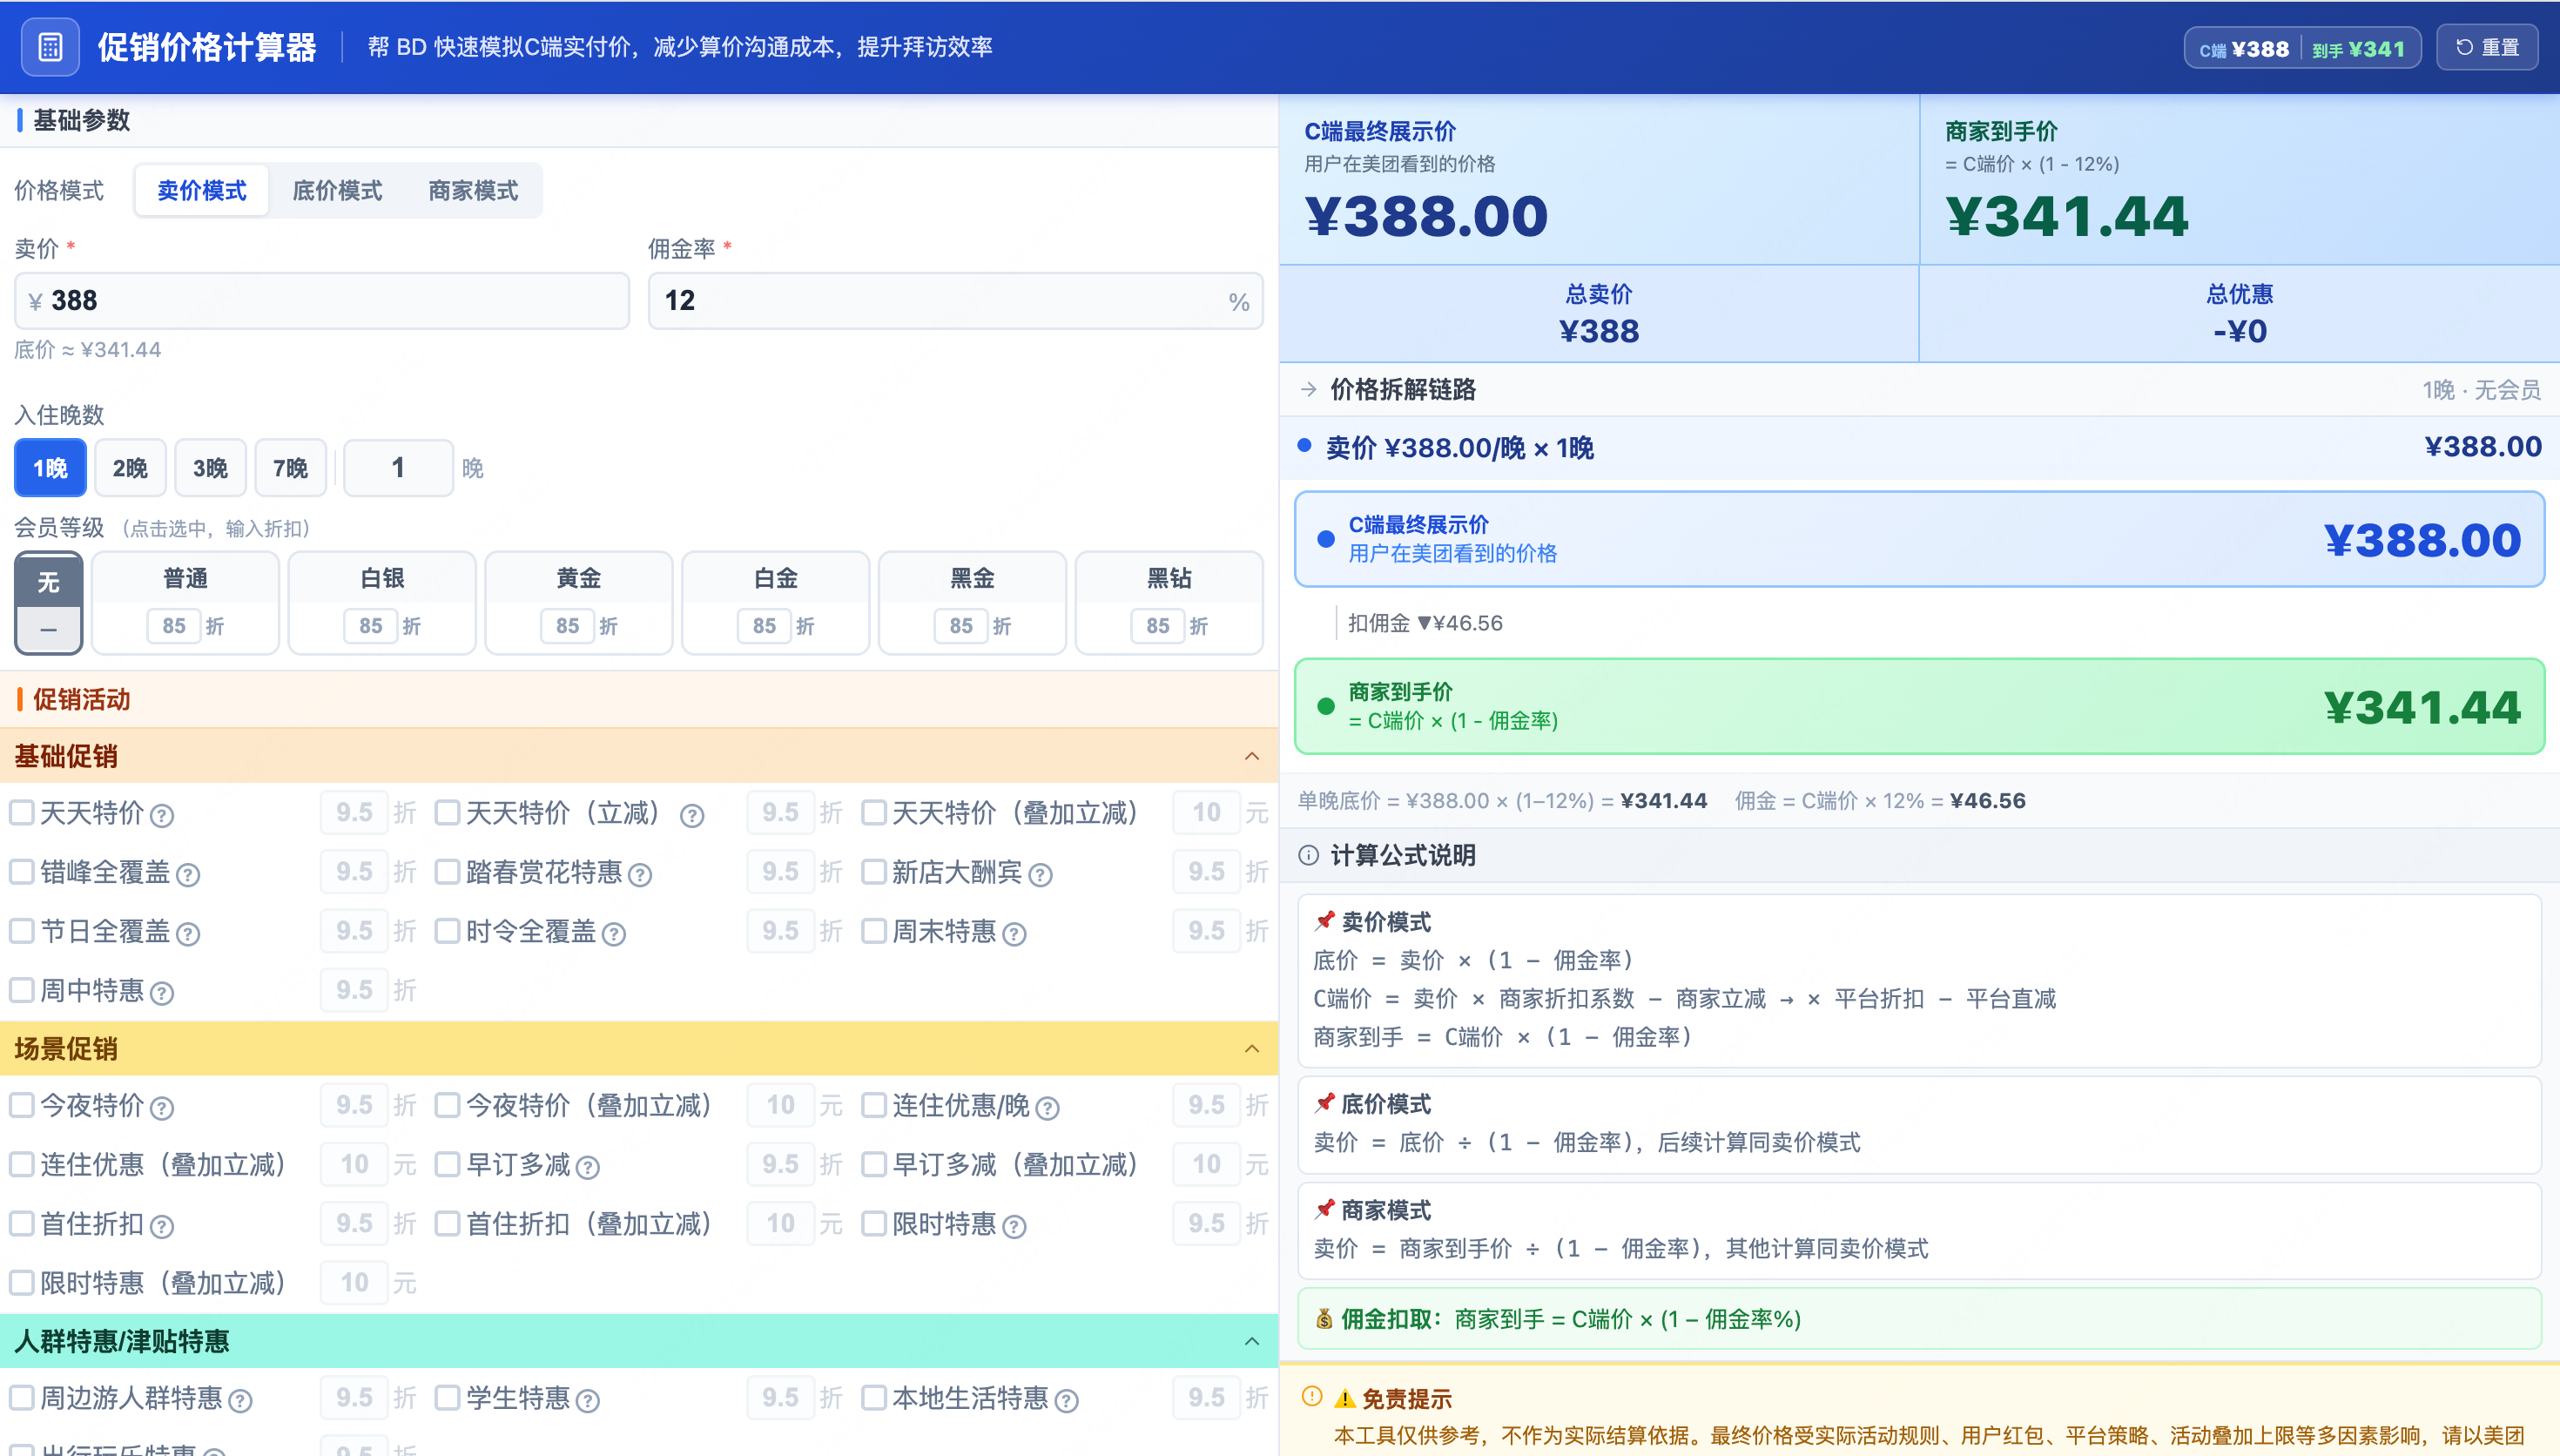
Task: Choose 黑钻 member level card
Action: coord(1169,603)
